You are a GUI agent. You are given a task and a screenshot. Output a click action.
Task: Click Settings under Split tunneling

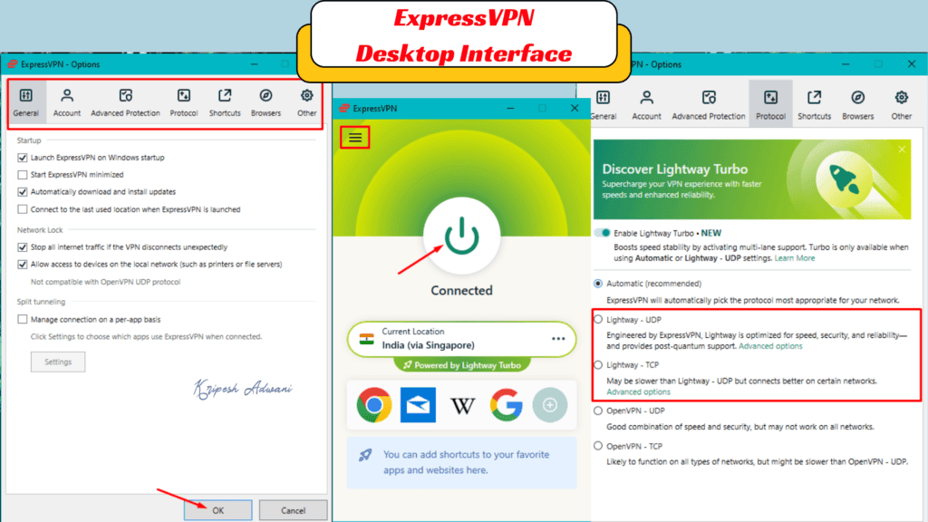(57, 362)
